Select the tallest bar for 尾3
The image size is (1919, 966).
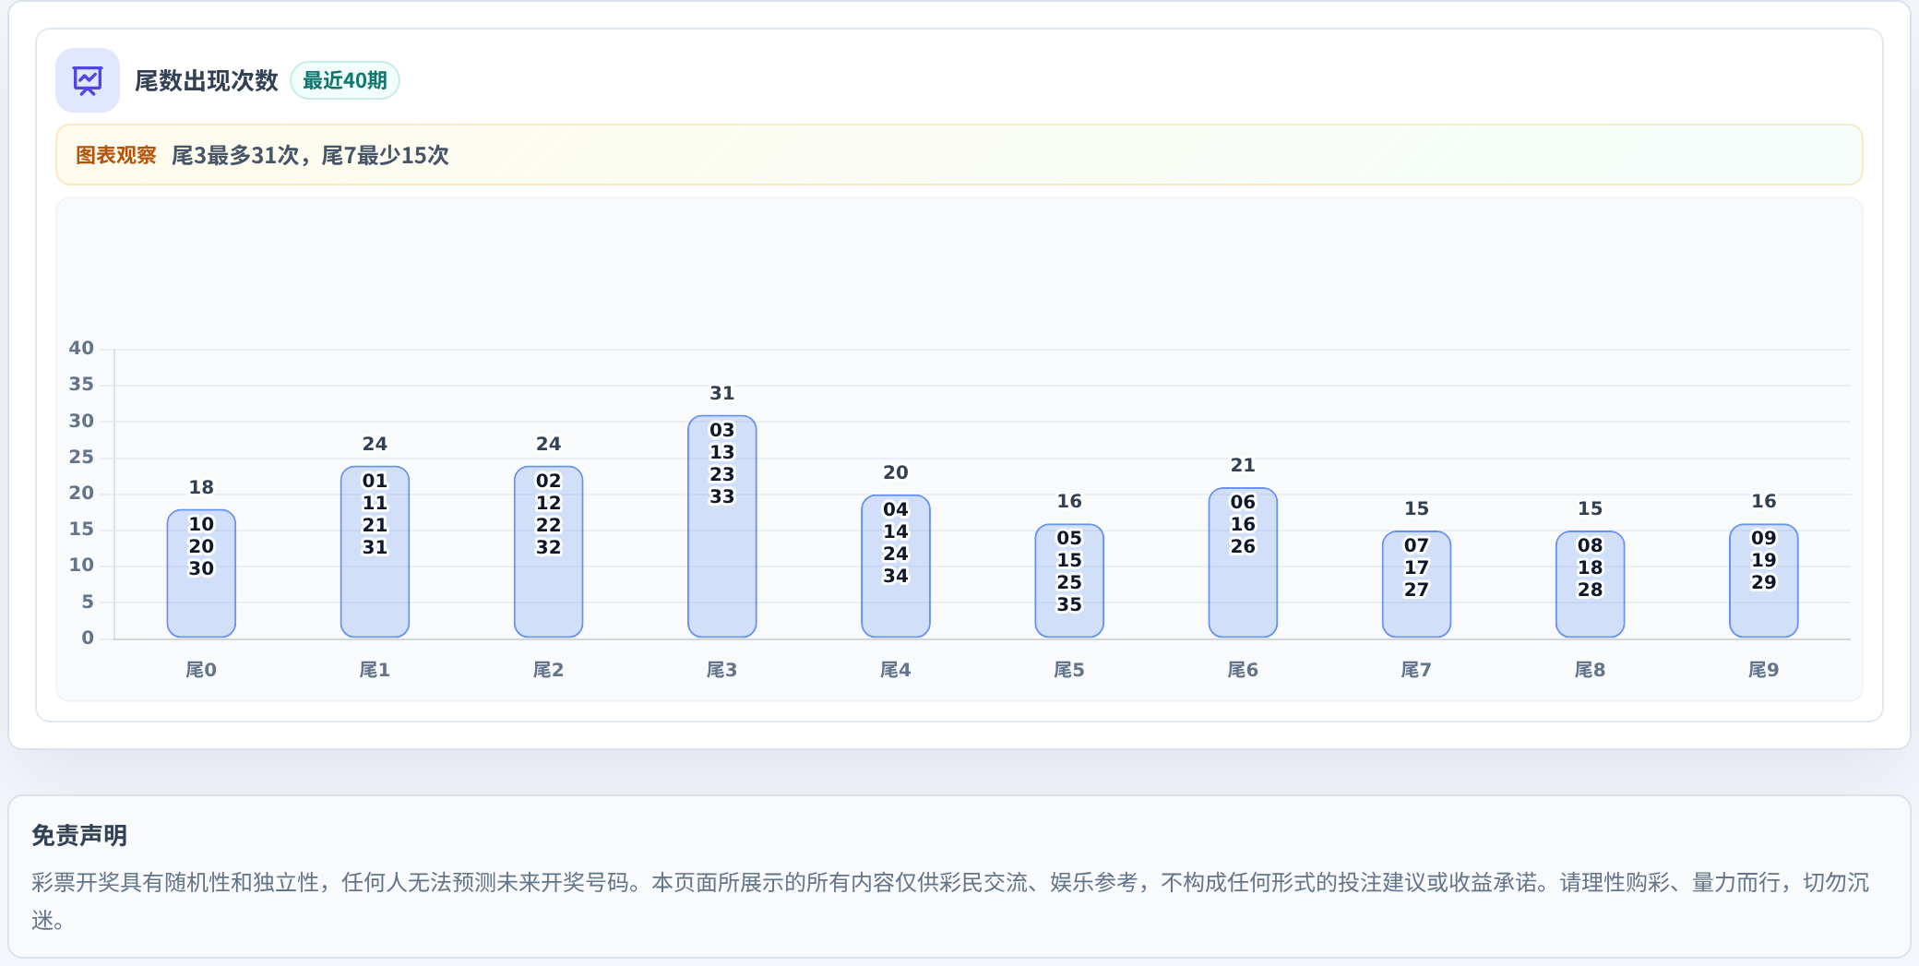pyautogui.click(x=721, y=526)
